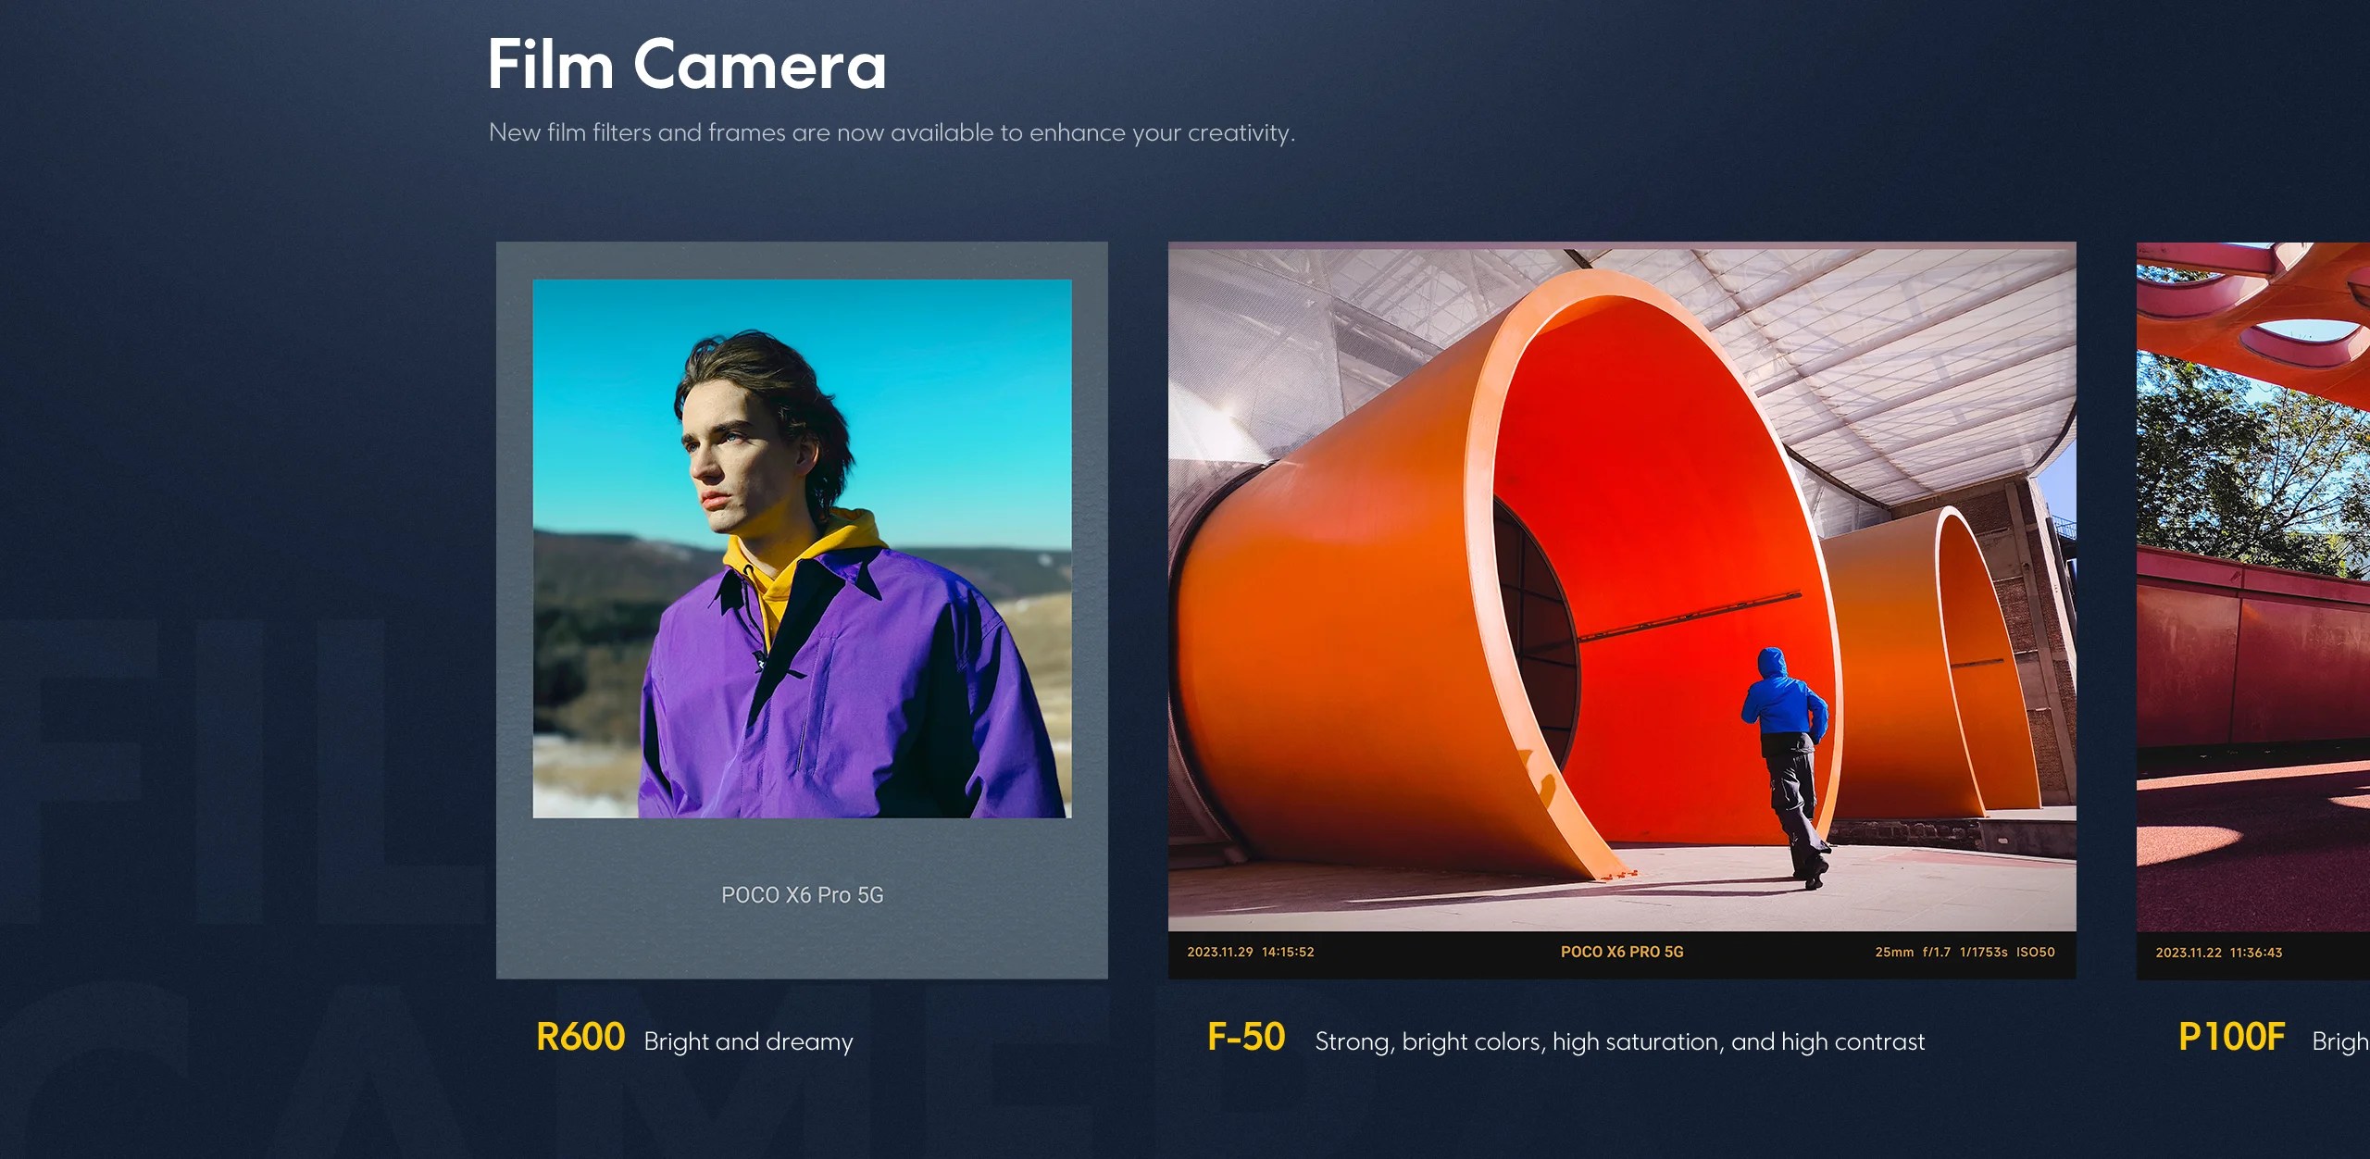The image size is (2370, 1159).
Task: Click the 'Film Camera' heading
Action: tap(687, 65)
